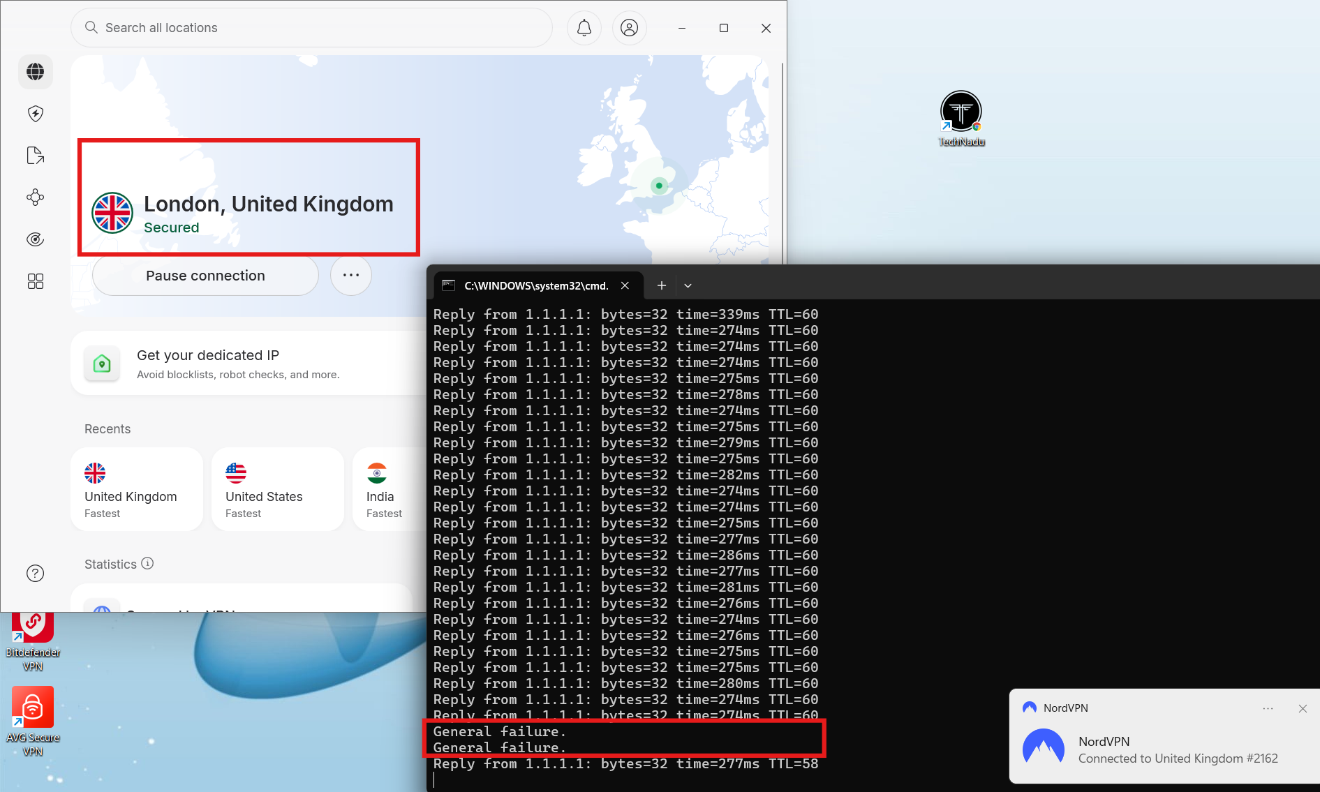
Task: Open TechNadu desktop shortcut
Action: click(x=961, y=119)
